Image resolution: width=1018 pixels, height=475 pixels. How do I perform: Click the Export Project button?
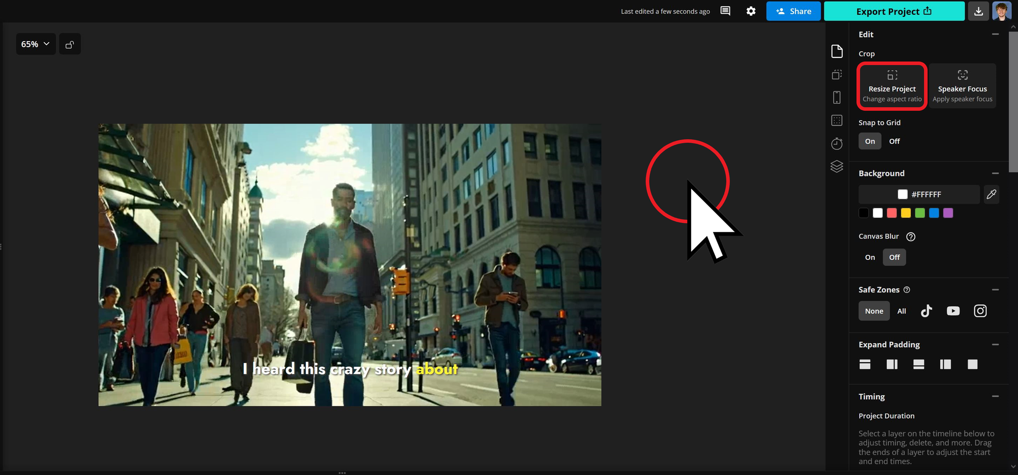tap(894, 11)
